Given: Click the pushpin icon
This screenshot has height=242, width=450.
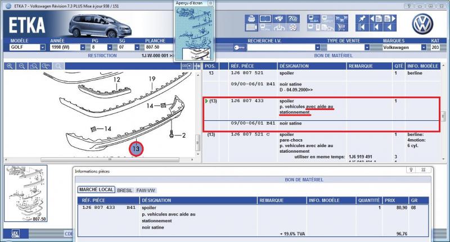Looking at the screenshot, I should [362, 19].
